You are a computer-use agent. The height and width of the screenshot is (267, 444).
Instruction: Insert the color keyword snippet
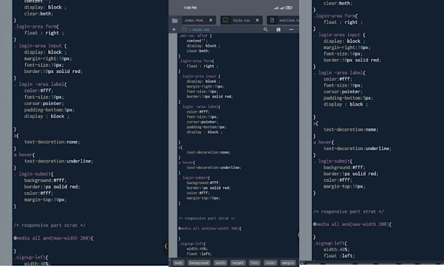[x=270, y=263]
